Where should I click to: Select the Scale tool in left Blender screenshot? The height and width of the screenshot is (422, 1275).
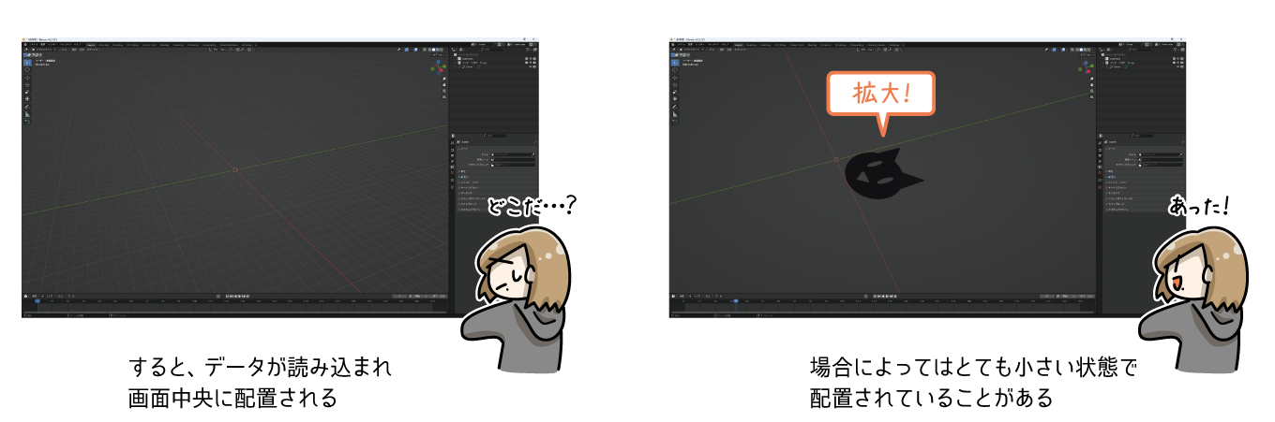pos(27,92)
